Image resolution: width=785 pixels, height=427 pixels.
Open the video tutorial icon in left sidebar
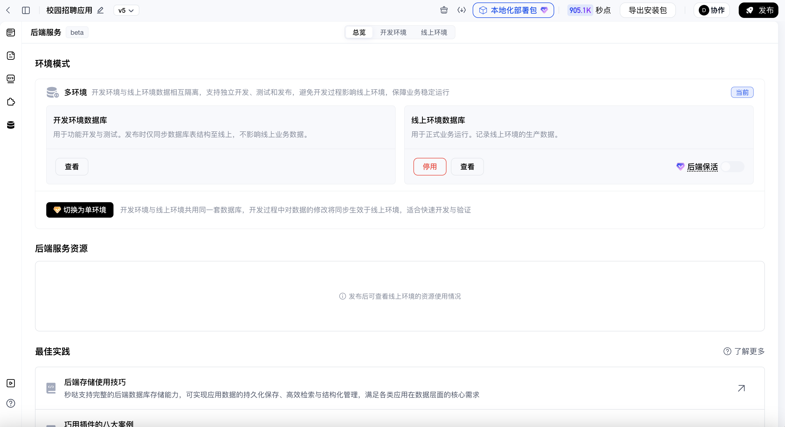[x=11, y=383]
